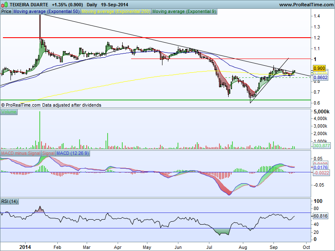Click the 80 RSI axis label
The width and height of the screenshot is (335, 251).
[316, 208]
